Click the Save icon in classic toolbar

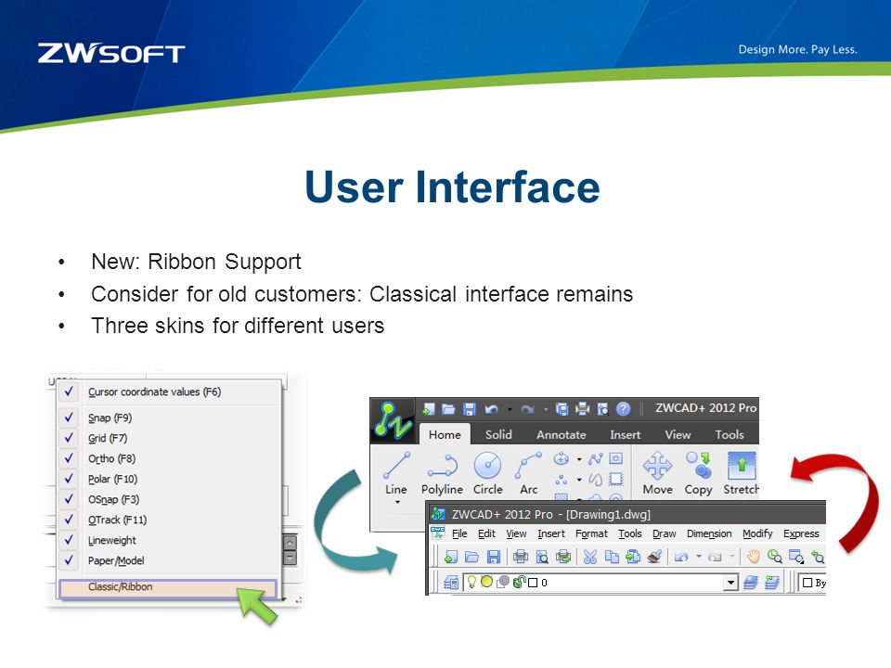(x=493, y=557)
